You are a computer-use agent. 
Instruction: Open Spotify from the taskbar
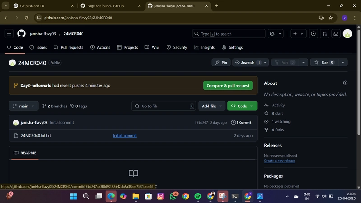click(x=198, y=196)
